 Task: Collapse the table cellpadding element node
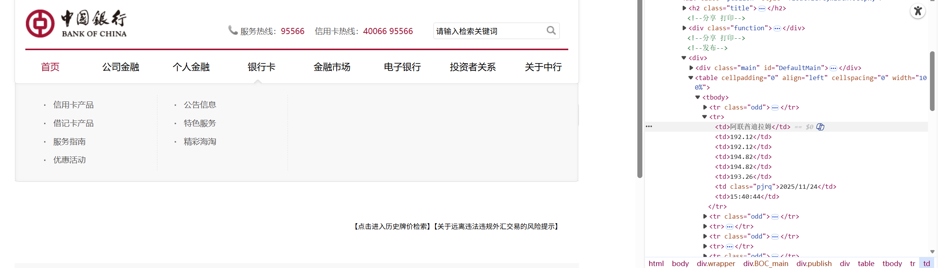click(x=691, y=78)
